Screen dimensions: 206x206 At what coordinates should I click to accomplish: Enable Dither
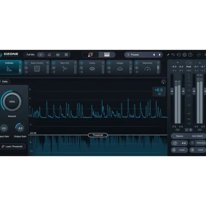click(x=198, y=150)
